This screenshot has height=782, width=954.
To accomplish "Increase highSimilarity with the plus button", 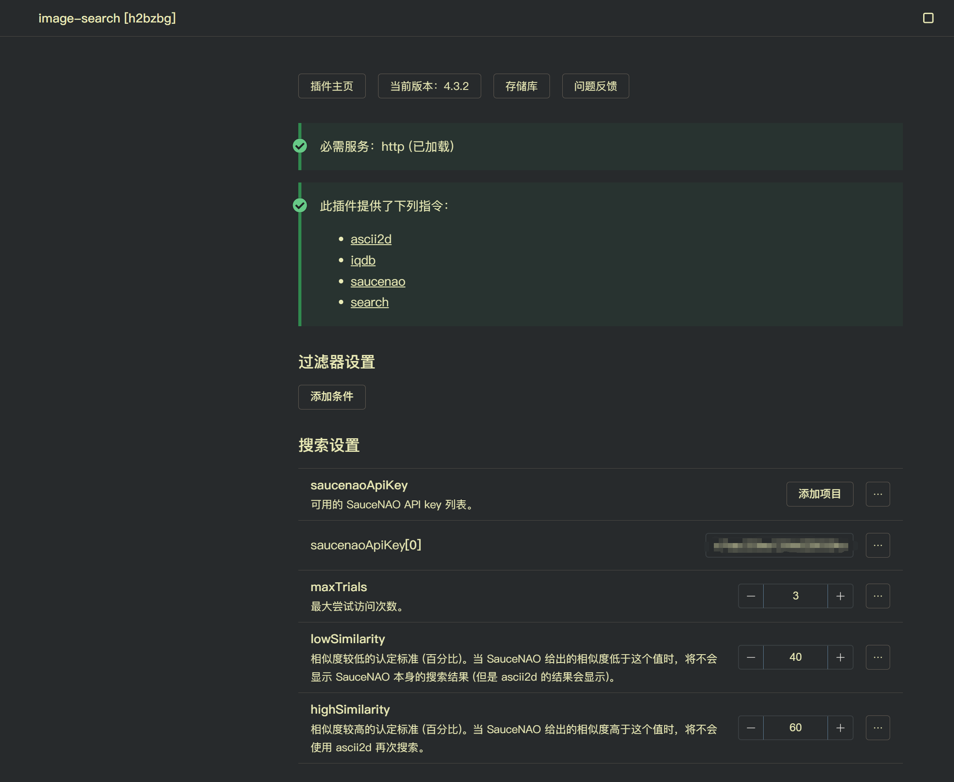I will pyautogui.click(x=840, y=727).
